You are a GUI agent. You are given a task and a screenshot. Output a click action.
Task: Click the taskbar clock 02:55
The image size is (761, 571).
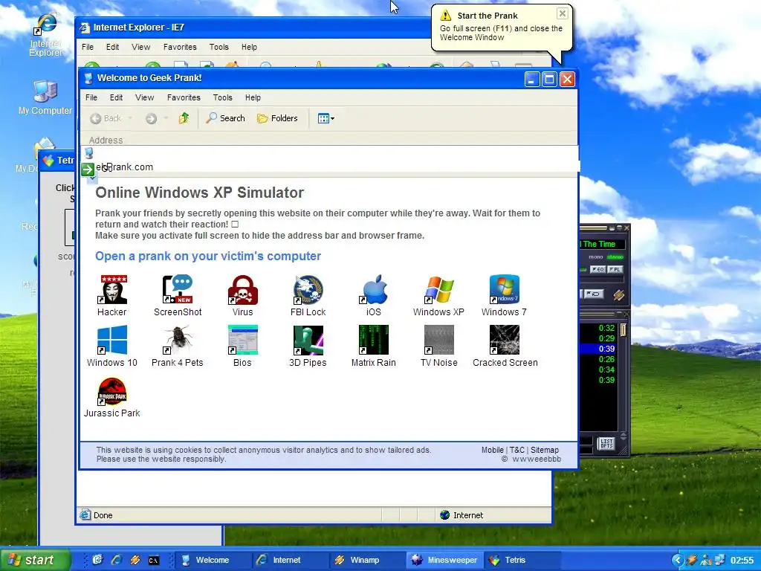(742, 561)
